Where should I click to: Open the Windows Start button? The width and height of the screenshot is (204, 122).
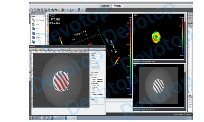31,118
